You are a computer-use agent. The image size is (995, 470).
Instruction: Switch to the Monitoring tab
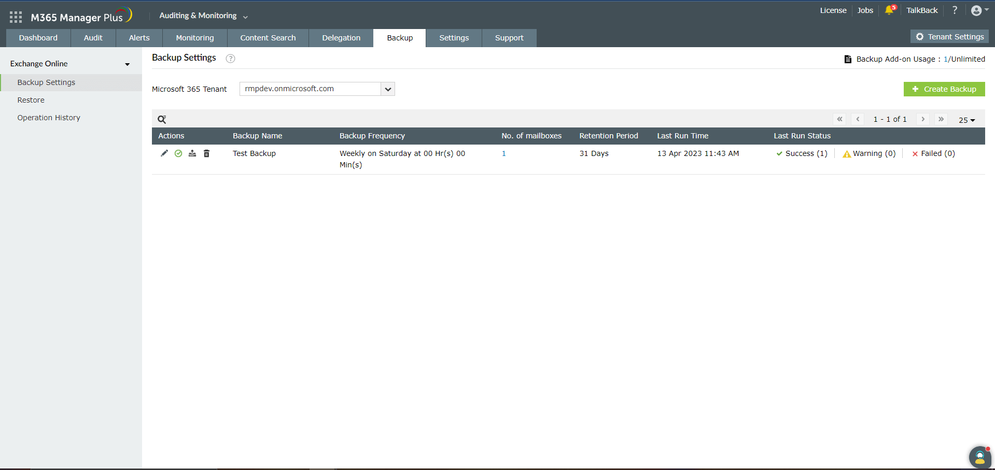[x=195, y=38]
